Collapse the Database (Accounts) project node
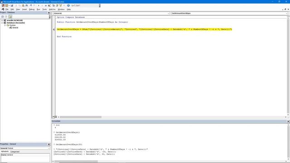The width and height of the screenshot is (290, 163). (x=2, y=23)
